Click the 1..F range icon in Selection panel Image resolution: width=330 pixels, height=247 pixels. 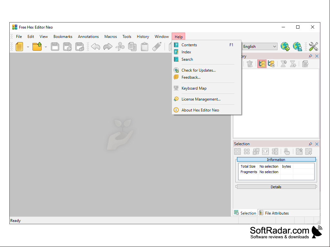click(265, 151)
